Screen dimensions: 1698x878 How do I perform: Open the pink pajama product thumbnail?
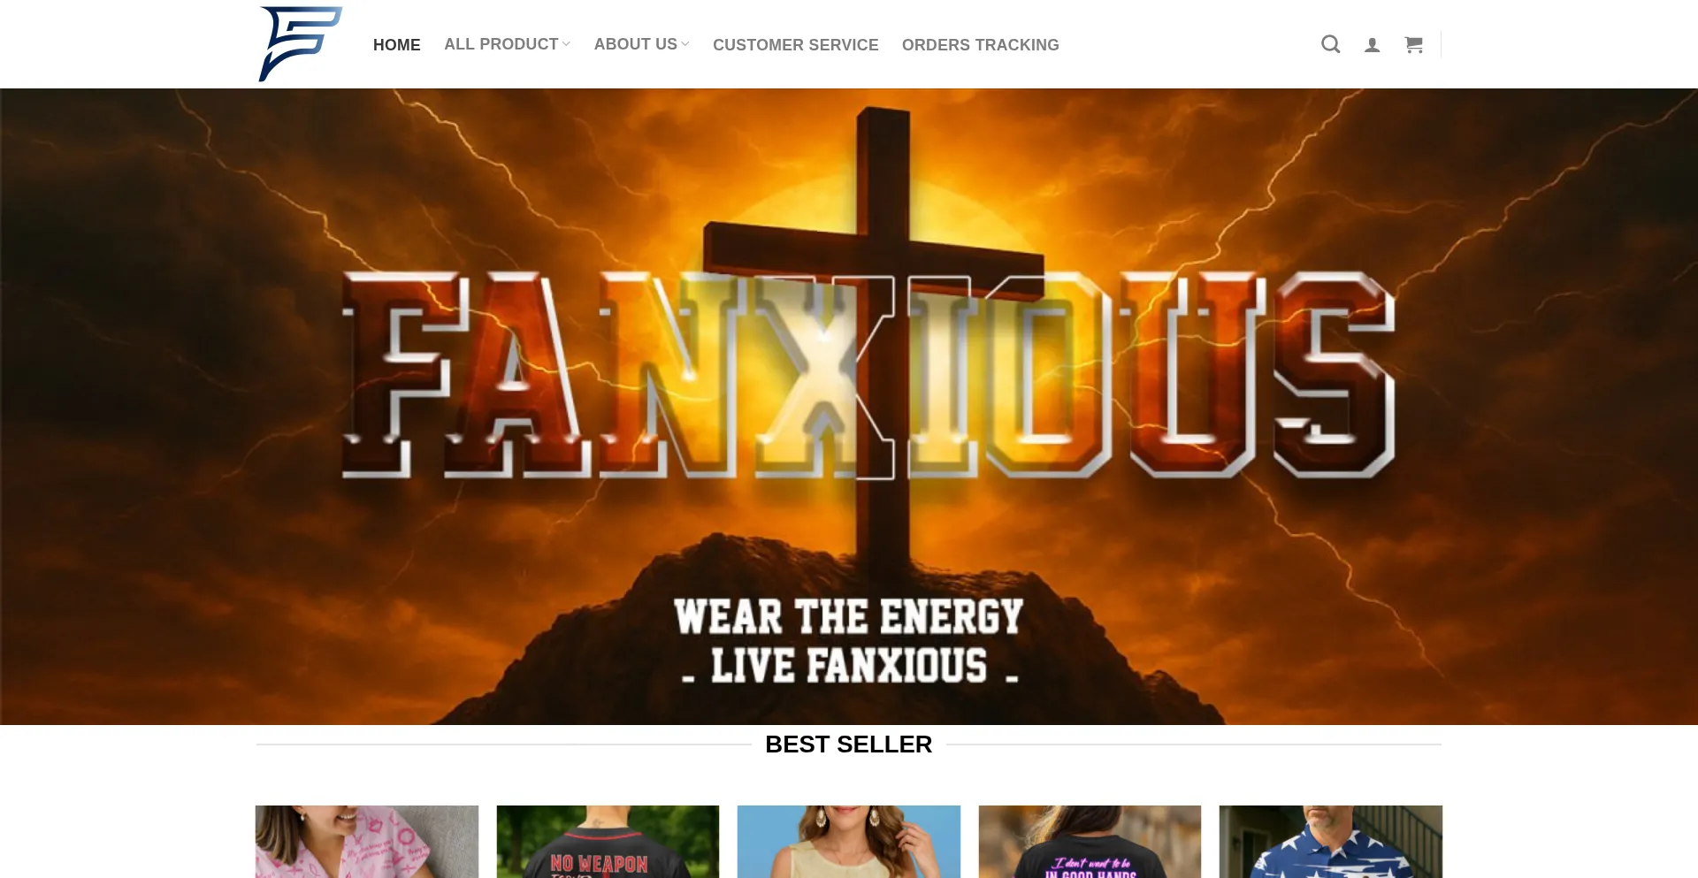click(367, 842)
